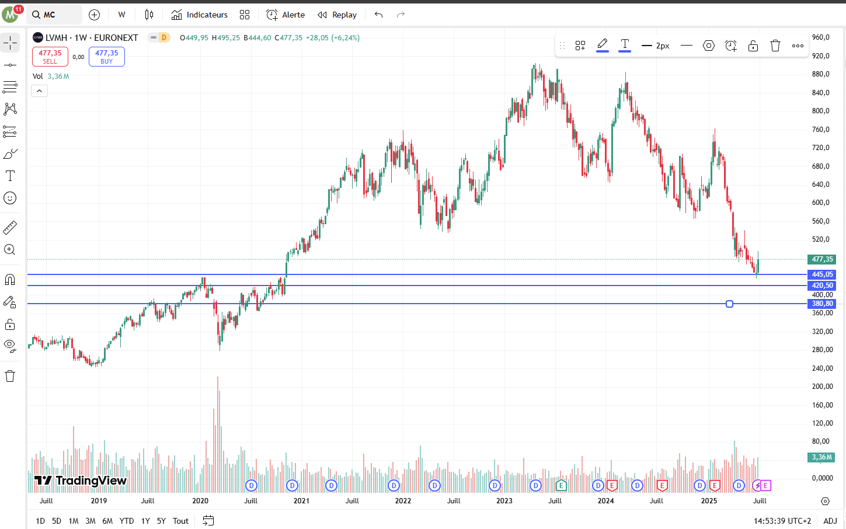Open candlestick chart style selector
Image resolution: width=846 pixels, height=529 pixels.
[149, 15]
